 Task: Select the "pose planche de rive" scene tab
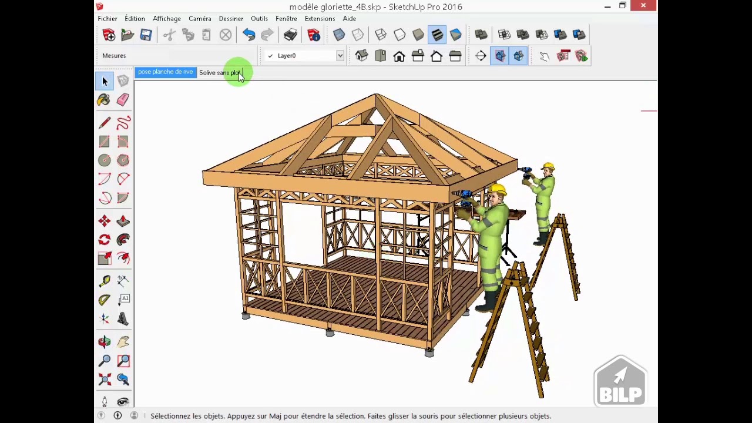pyautogui.click(x=165, y=72)
